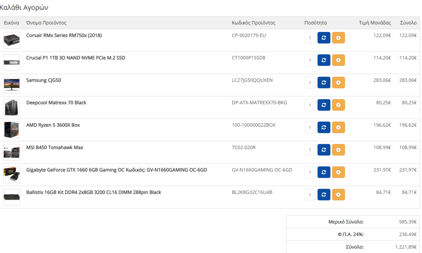422x253 pixels.
Task: Click quantity field for AMD Ryzen 5 3600X
Action: coord(310,128)
